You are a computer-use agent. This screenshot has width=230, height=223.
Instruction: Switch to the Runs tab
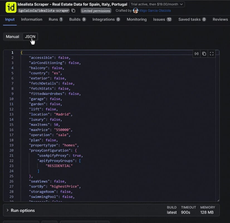[55, 19]
